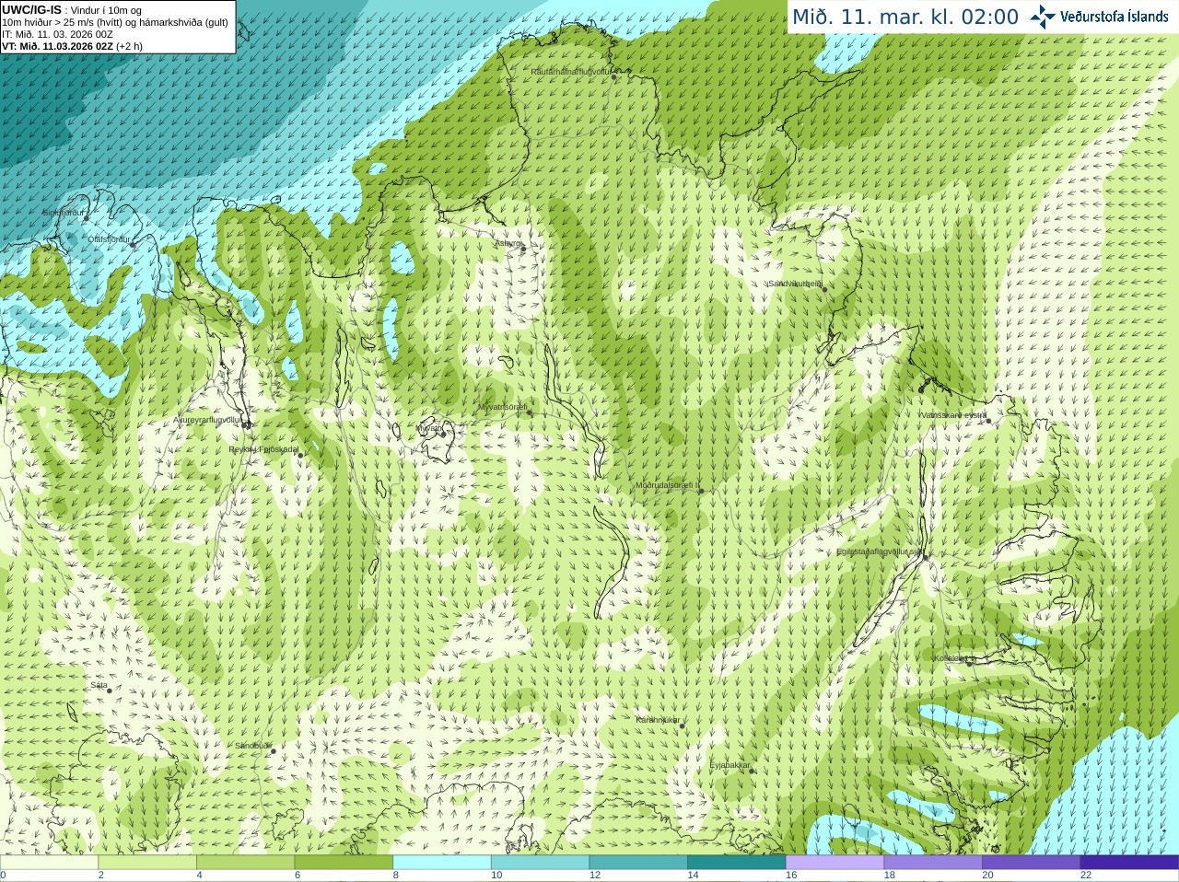Click the Sandvíkurheiði station marker
The height and width of the screenshot is (882, 1179).
824,289
